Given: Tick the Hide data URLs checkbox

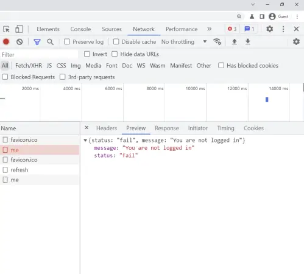Looking at the screenshot, I should coord(115,54).
